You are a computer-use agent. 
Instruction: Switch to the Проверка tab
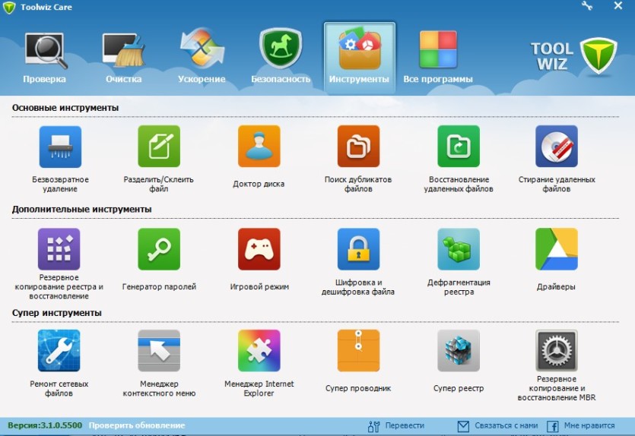tap(45, 58)
